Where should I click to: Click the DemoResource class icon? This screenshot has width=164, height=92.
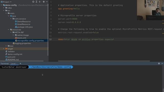(x=16, y=21)
